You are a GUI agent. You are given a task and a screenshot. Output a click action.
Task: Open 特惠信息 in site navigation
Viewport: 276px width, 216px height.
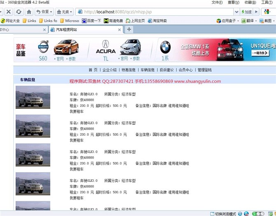pyautogui.click(x=129, y=70)
